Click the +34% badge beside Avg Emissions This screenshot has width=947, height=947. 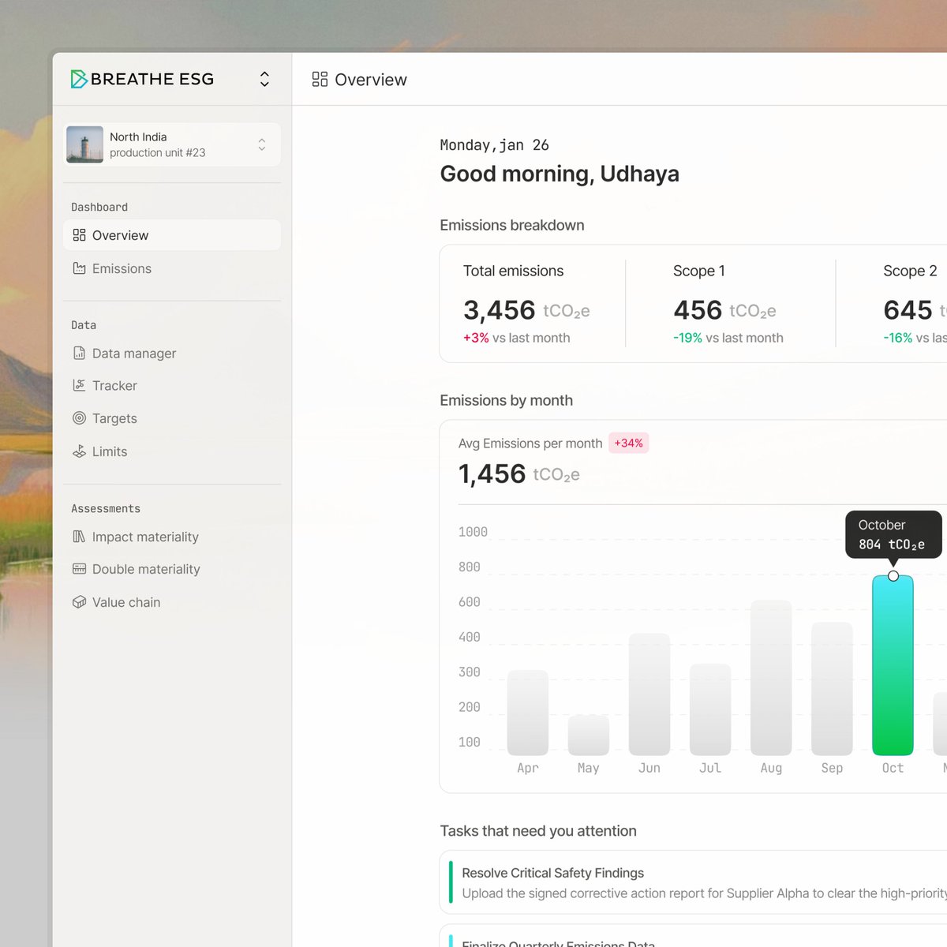[x=628, y=443]
